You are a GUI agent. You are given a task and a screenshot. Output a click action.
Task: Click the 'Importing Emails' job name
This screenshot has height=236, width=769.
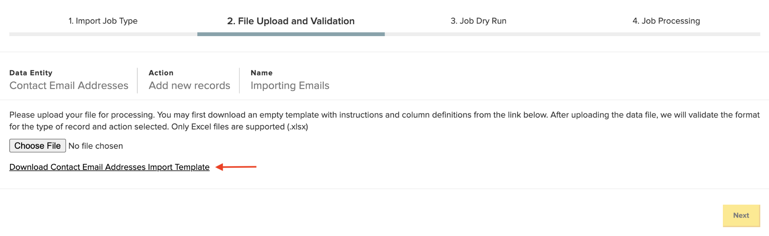pyautogui.click(x=290, y=86)
